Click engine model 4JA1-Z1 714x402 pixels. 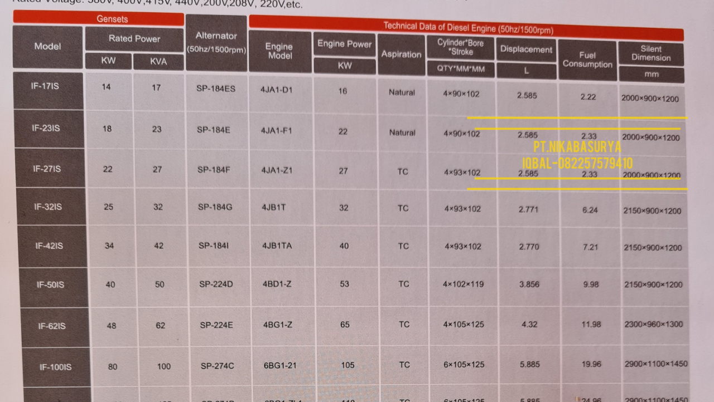point(277,170)
